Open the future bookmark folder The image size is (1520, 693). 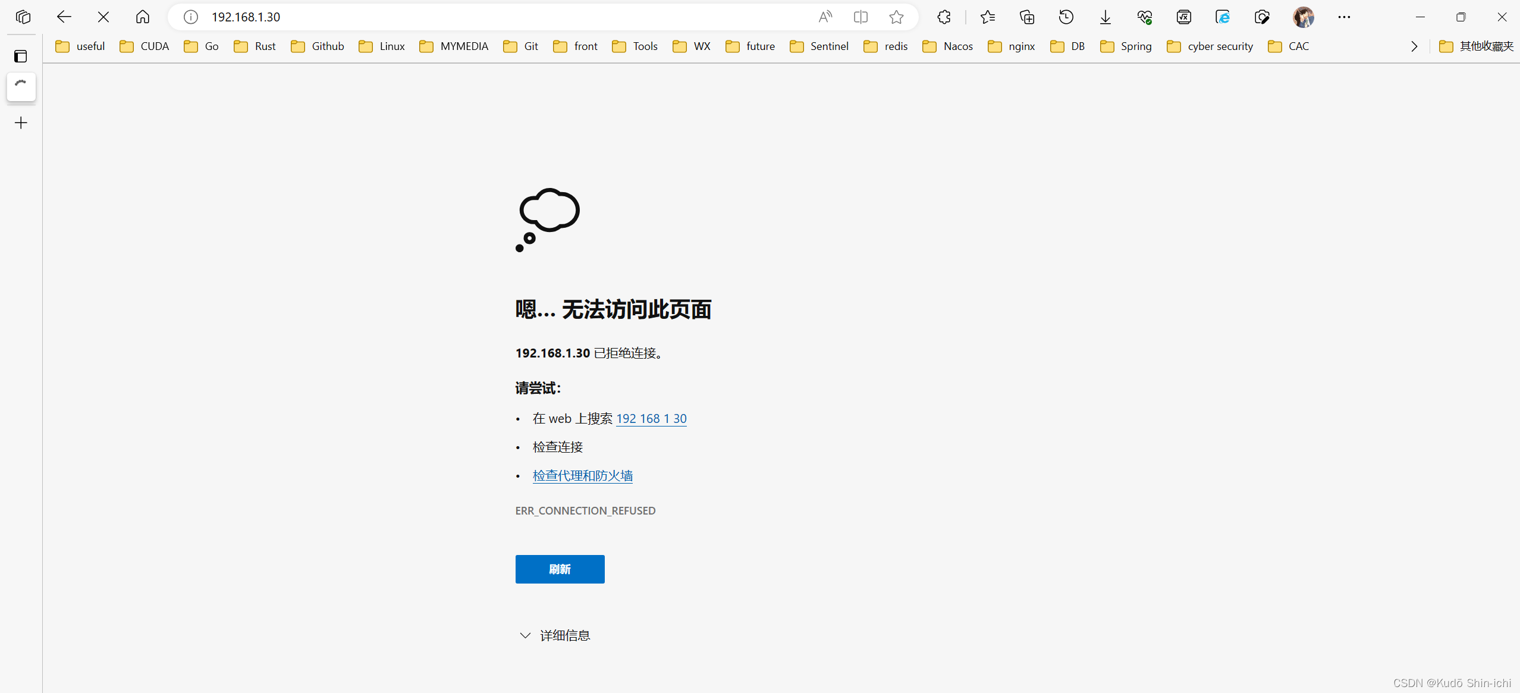point(750,46)
